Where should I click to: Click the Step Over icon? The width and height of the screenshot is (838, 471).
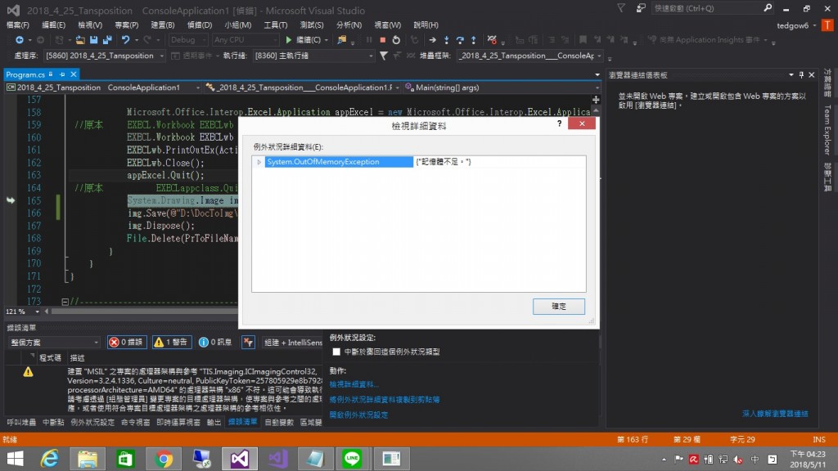pyautogui.click(x=460, y=40)
